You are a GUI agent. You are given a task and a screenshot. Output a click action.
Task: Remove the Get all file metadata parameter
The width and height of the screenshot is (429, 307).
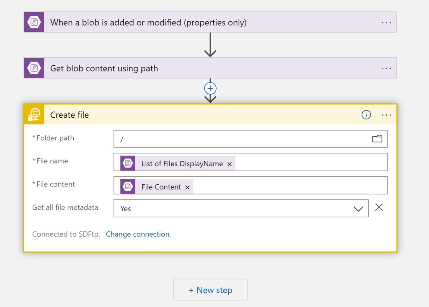coord(379,207)
